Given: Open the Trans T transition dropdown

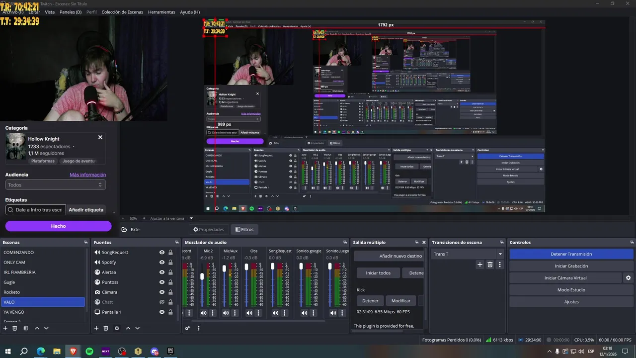Looking at the screenshot, I should (468, 254).
